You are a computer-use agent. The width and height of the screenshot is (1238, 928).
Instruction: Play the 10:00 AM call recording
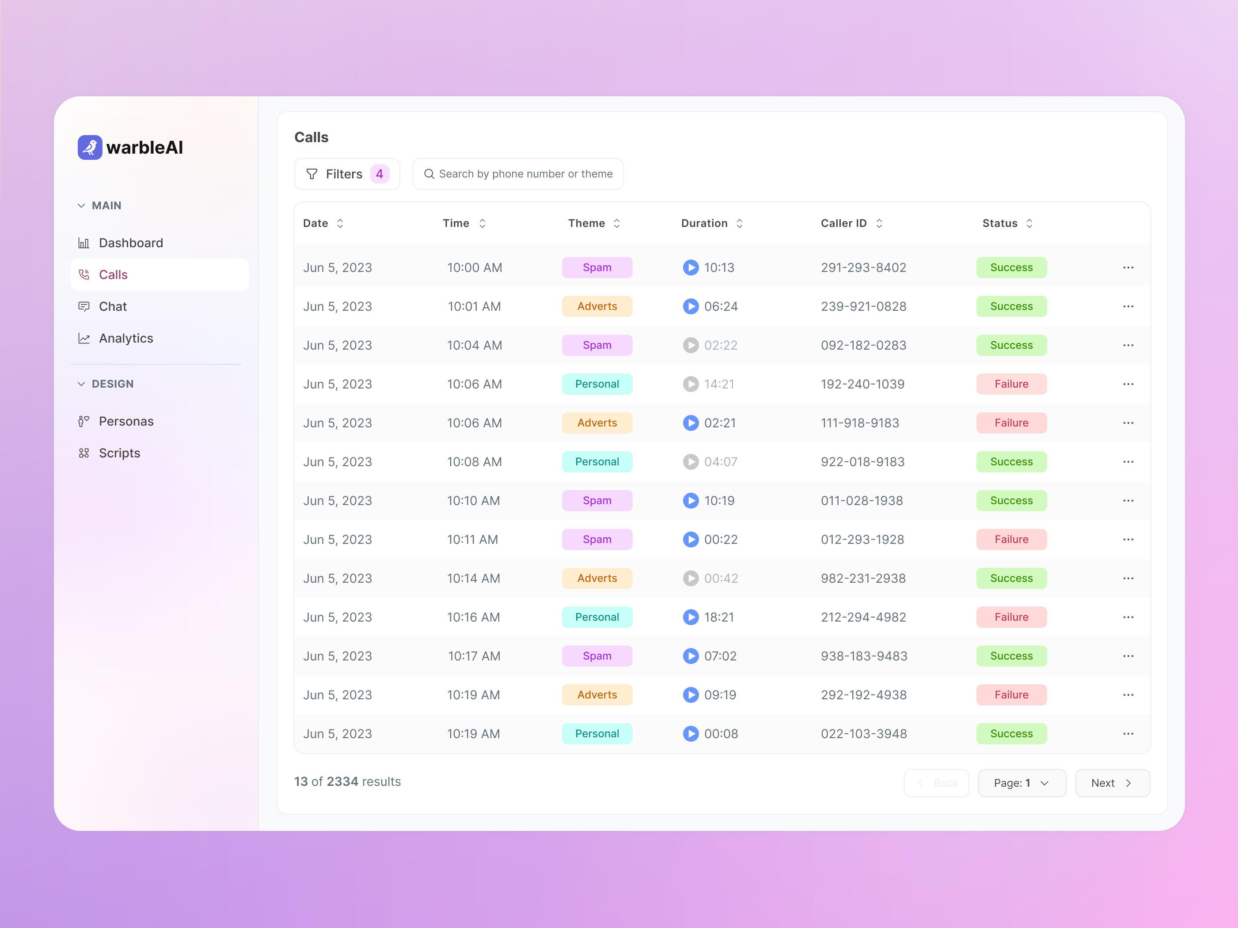coord(691,268)
